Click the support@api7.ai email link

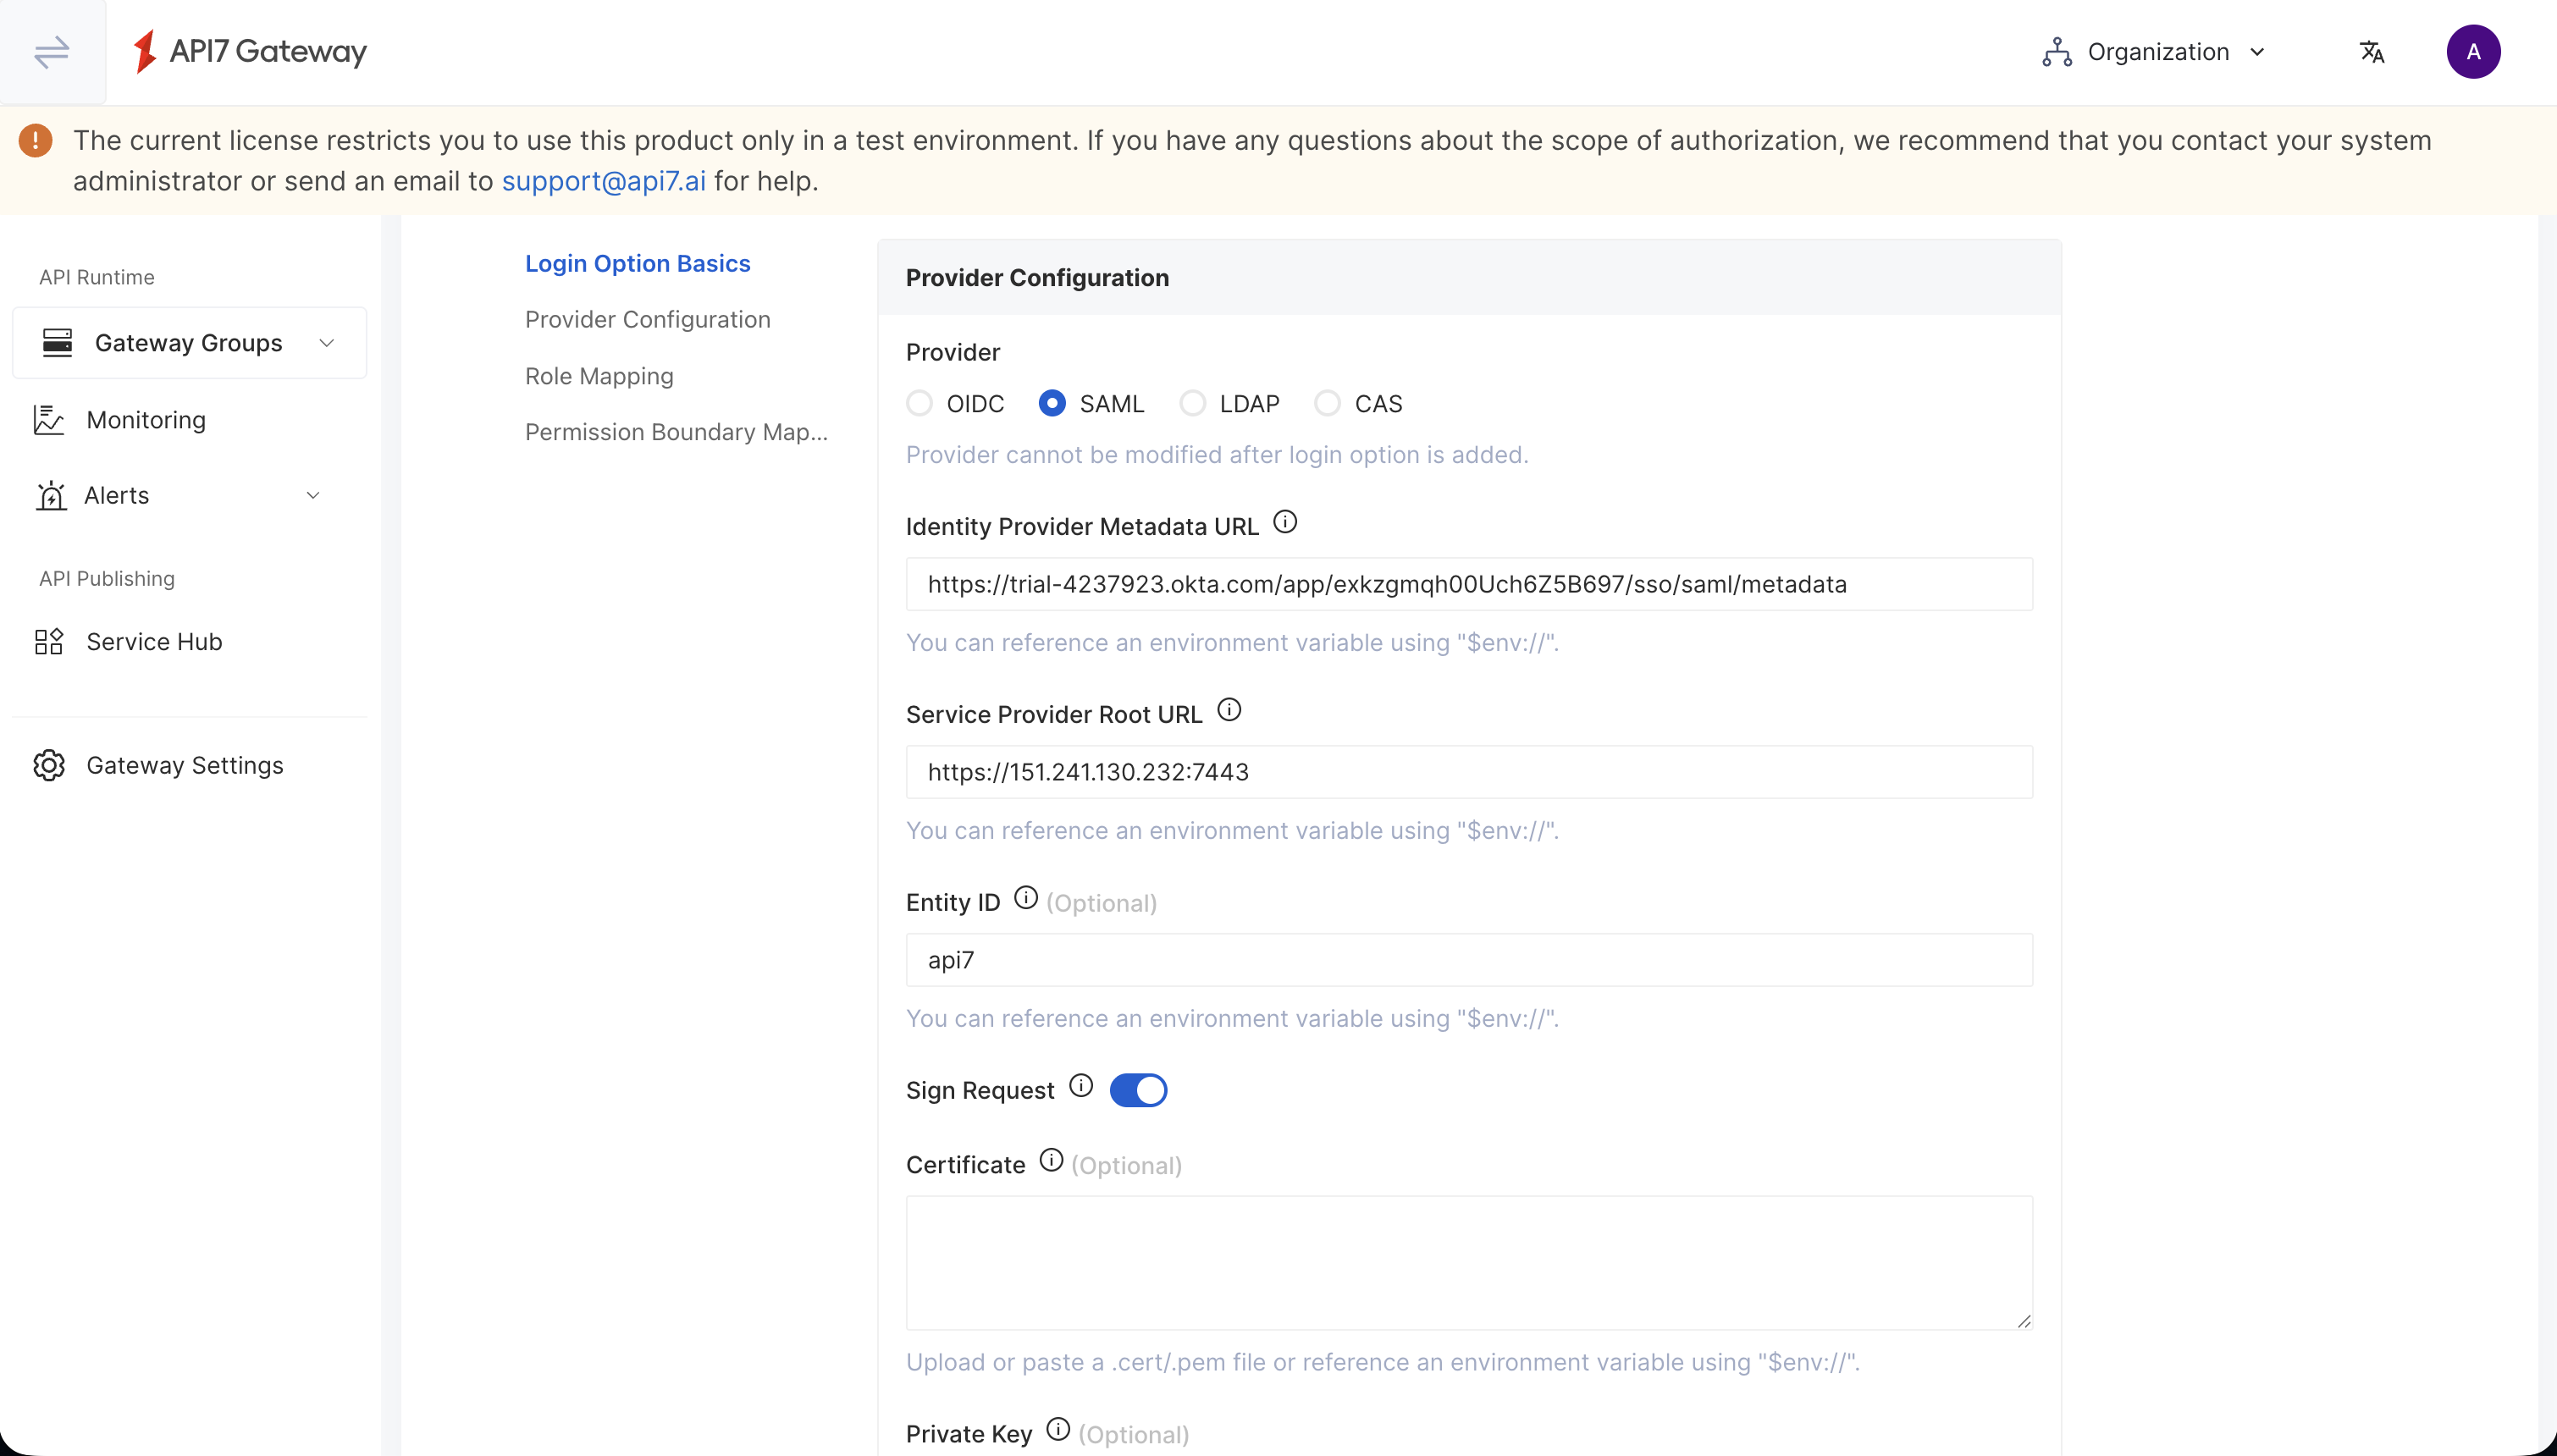coord(604,181)
